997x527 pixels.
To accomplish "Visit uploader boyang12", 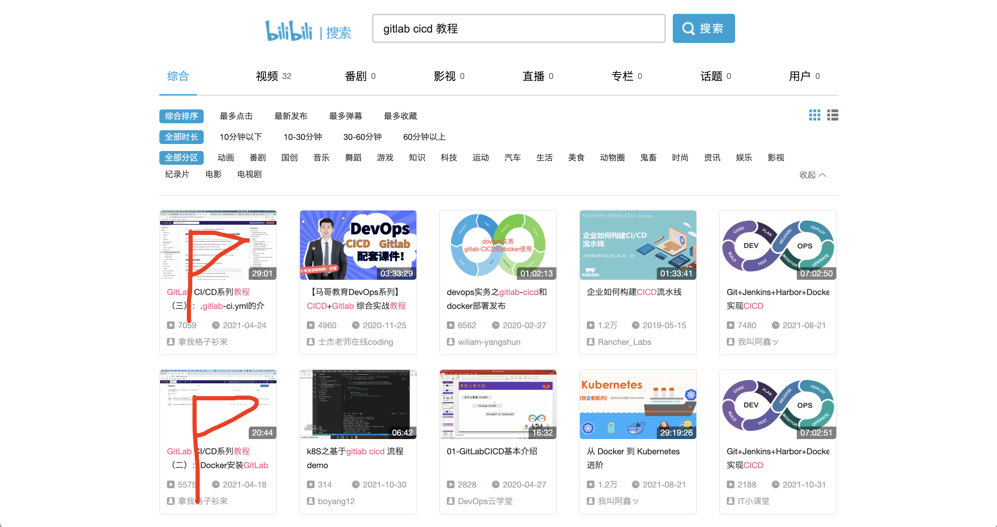I will pos(336,501).
